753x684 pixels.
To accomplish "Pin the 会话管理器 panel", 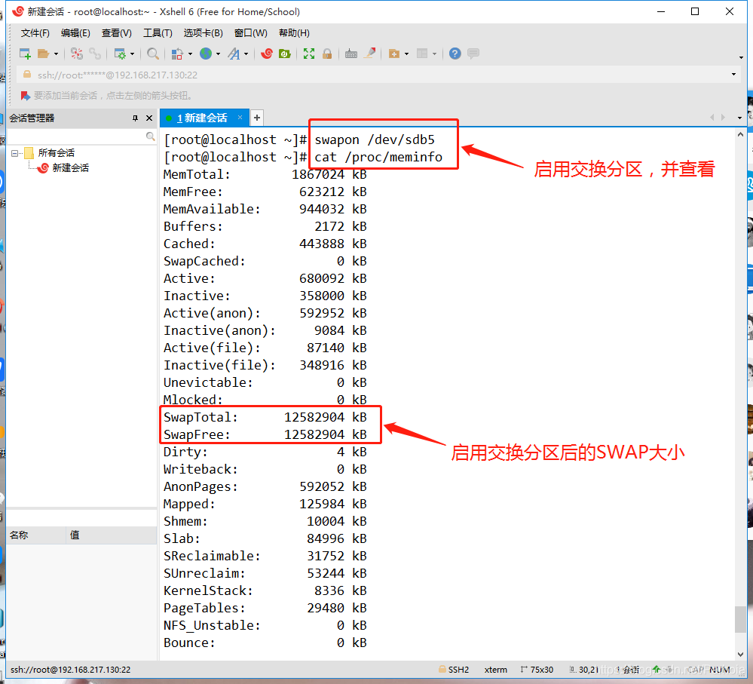I will pyautogui.click(x=135, y=118).
